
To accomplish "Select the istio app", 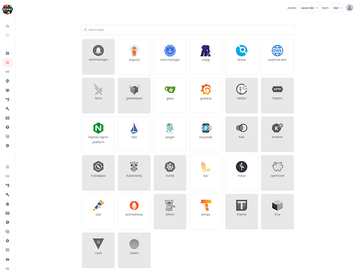I will [x=134, y=134].
